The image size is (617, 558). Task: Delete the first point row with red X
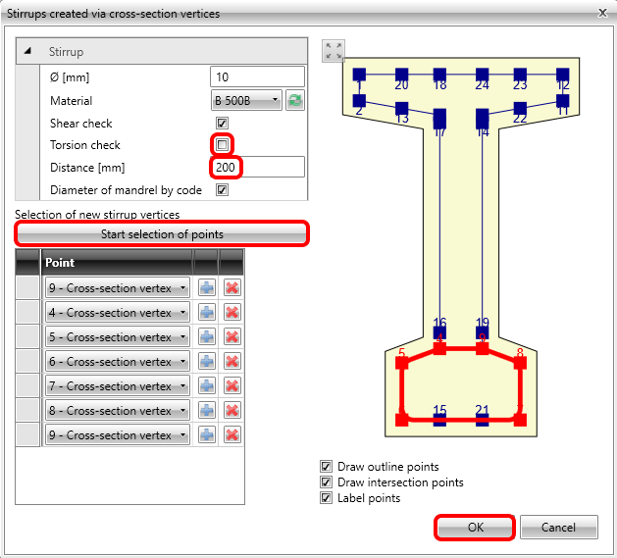[x=232, y=287]
